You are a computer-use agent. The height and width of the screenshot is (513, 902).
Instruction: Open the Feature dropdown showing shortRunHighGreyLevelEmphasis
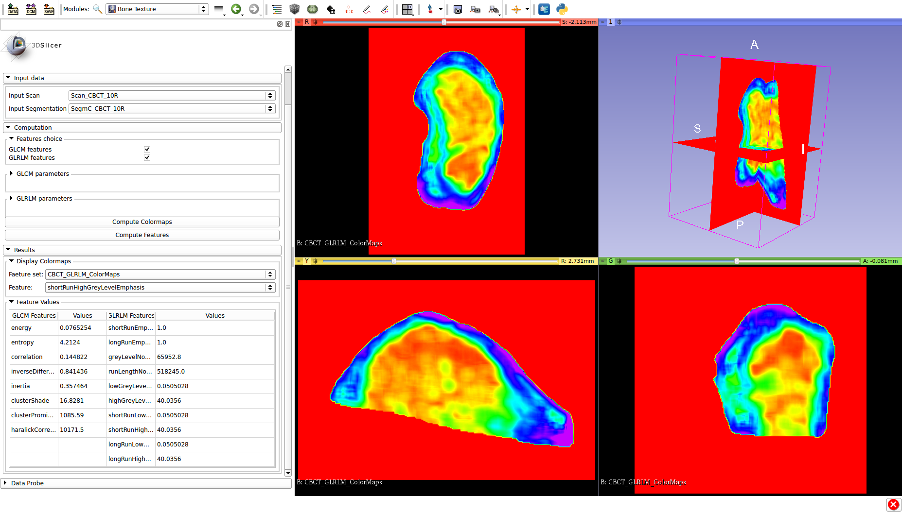pos(160,288)
